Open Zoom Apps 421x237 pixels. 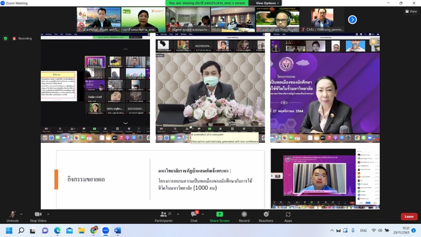[x=288, y=216]
